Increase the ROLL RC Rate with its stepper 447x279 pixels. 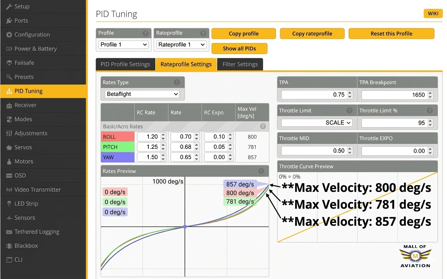[163, 135]
